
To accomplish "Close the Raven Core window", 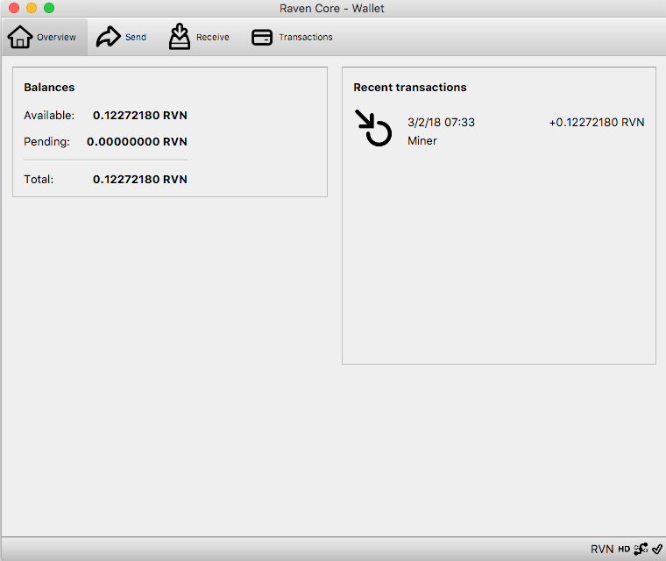I will (x=14, y=8).
